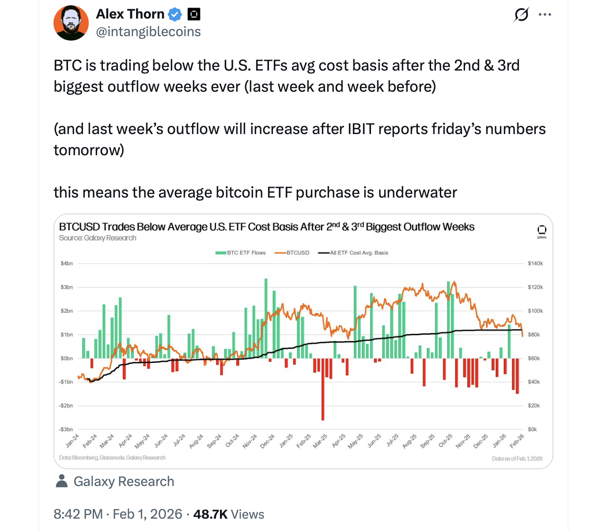Open the three-dot more options menu
Image resolution: width=591 pixels, height=531 pixels.
(x=545, y=15)
